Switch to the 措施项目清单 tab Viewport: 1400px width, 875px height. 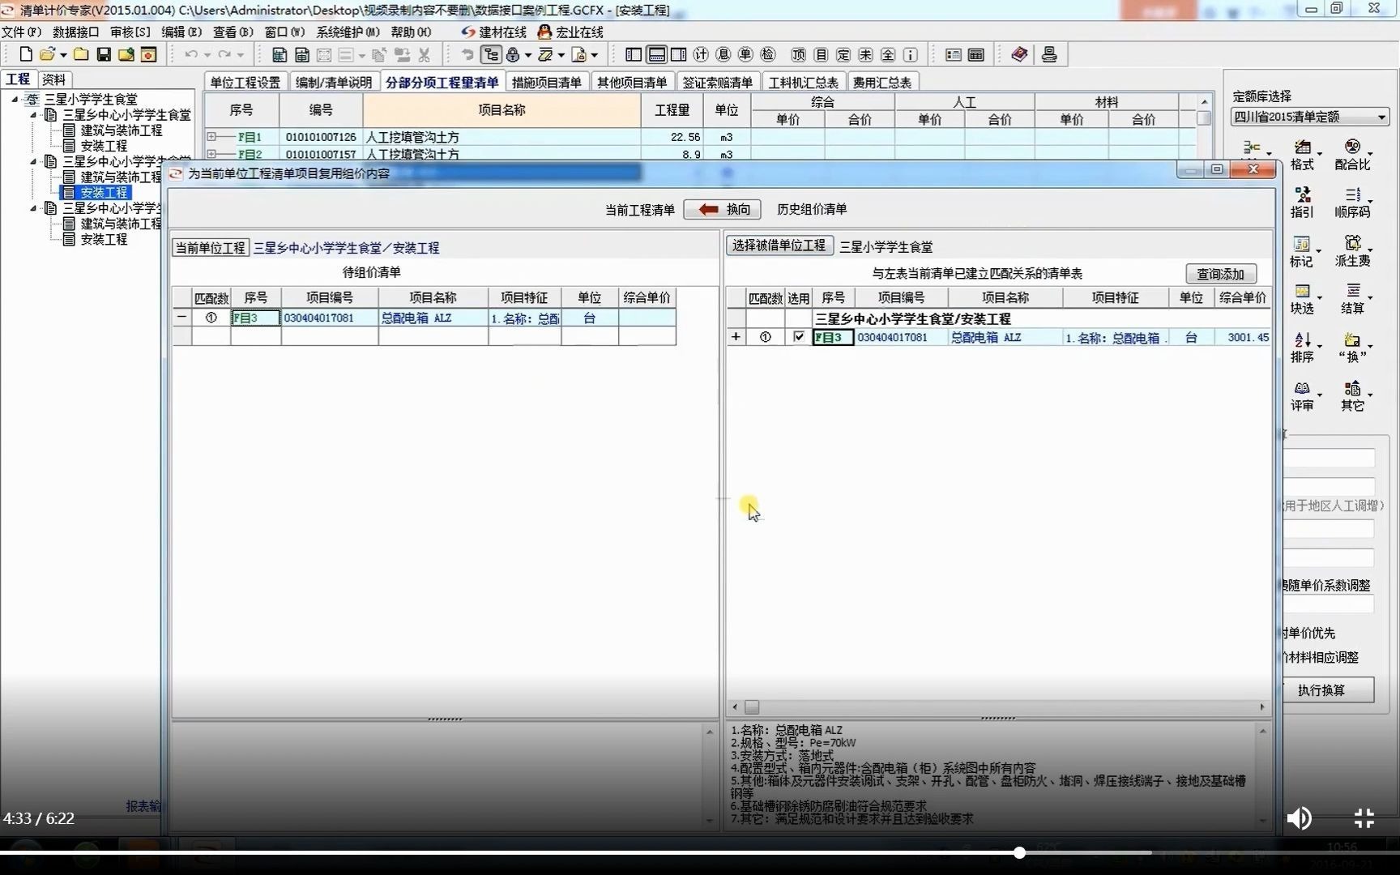(547, 83)
